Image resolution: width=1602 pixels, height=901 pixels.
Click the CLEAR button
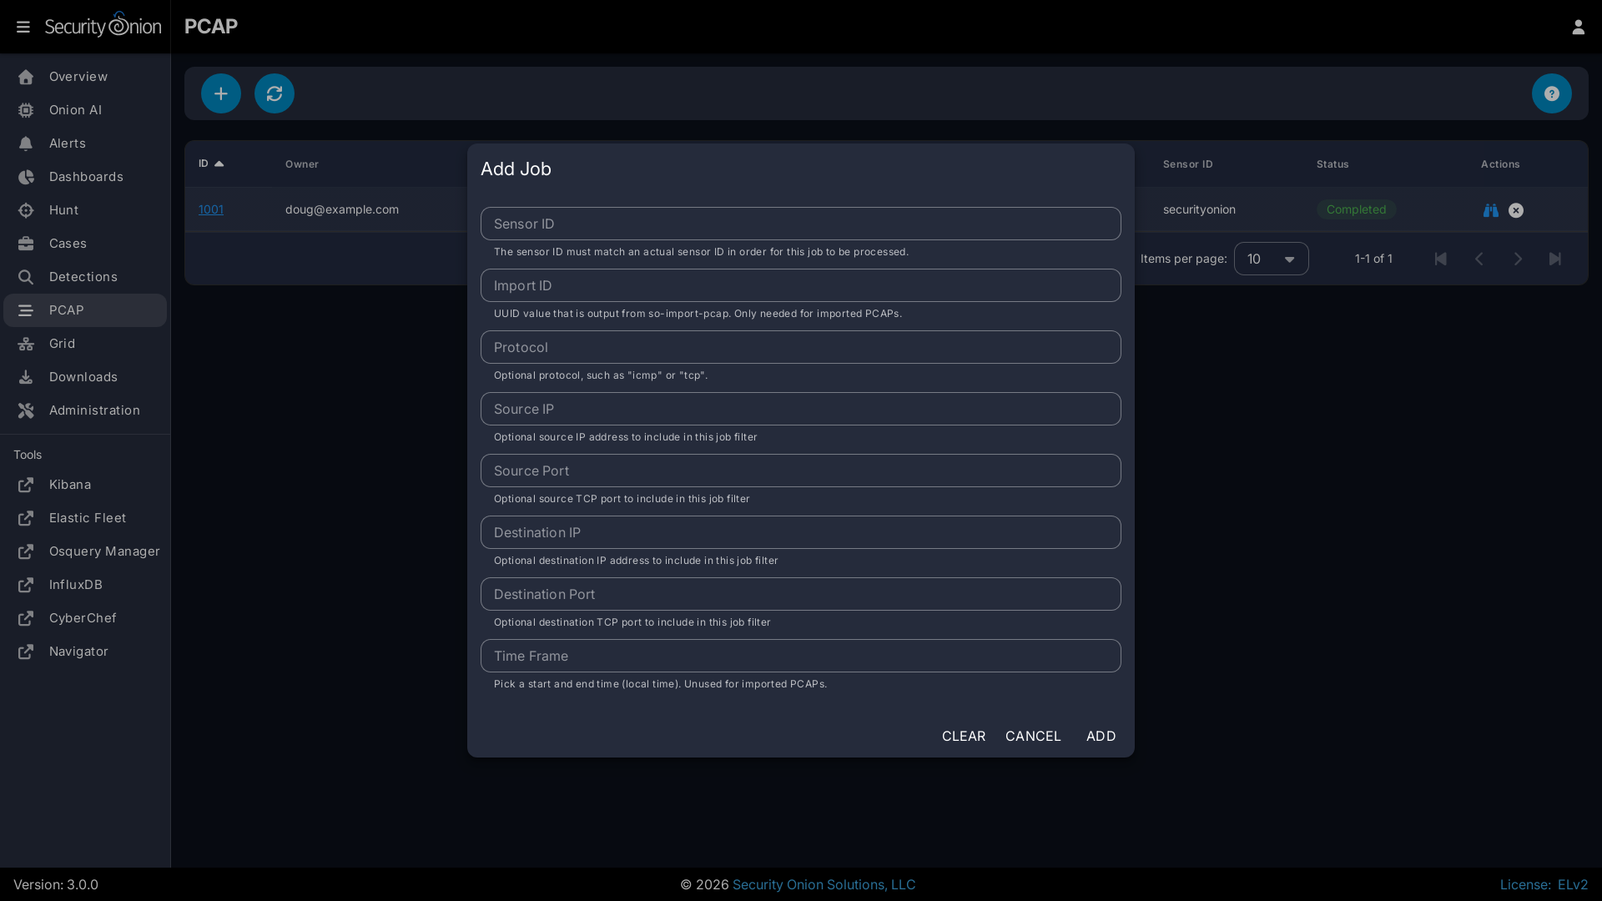pos(963,736)
